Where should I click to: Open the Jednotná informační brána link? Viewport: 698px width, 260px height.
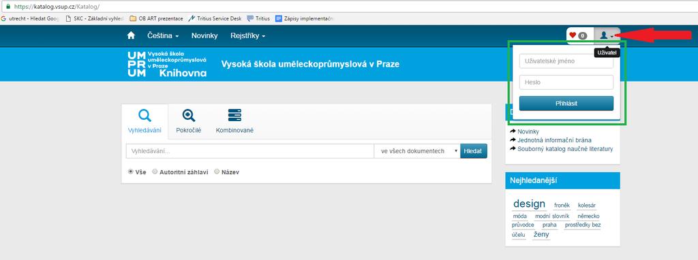tap(554, 140)
